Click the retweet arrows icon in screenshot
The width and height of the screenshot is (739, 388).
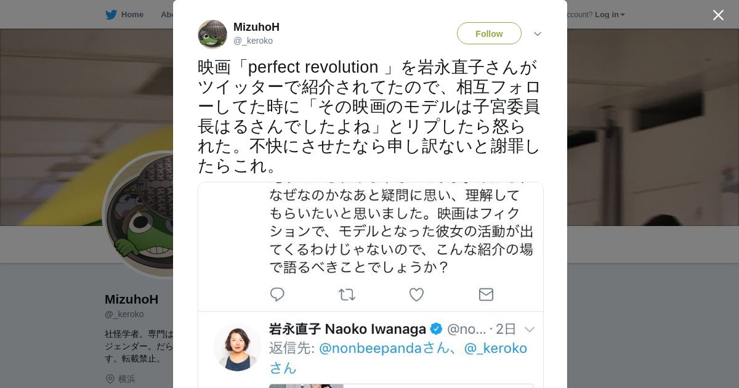347,294
